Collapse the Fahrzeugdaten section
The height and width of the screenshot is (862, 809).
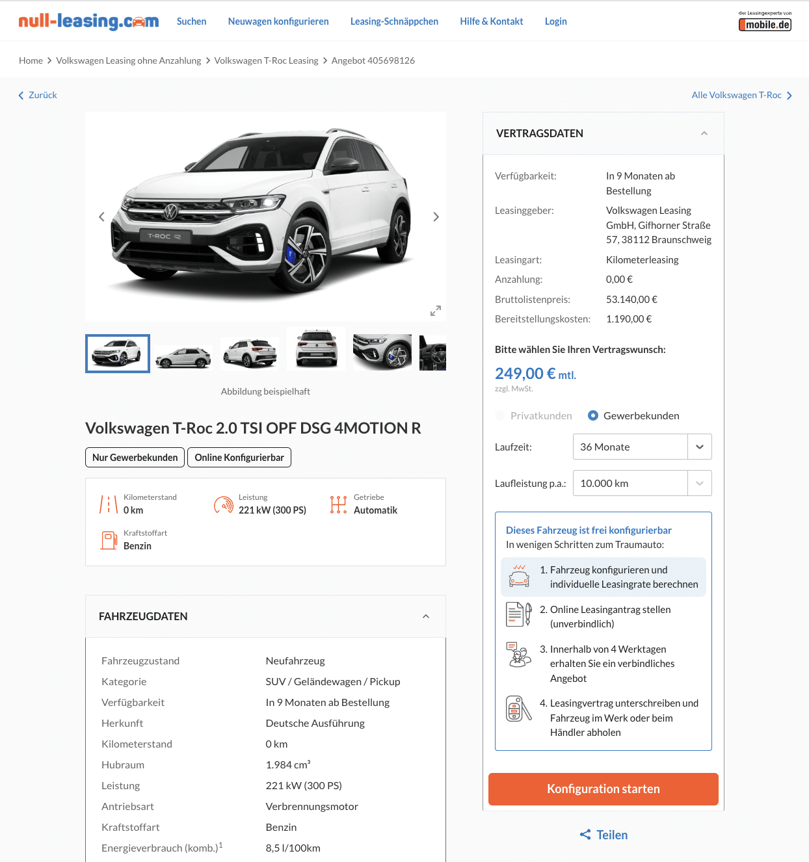click(426, 616)
